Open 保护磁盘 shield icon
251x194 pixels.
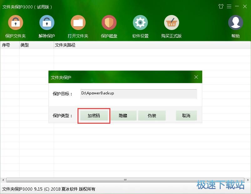[x=109, y=22]
